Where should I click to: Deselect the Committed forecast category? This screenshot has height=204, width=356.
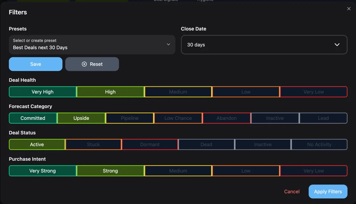[33, 118]
